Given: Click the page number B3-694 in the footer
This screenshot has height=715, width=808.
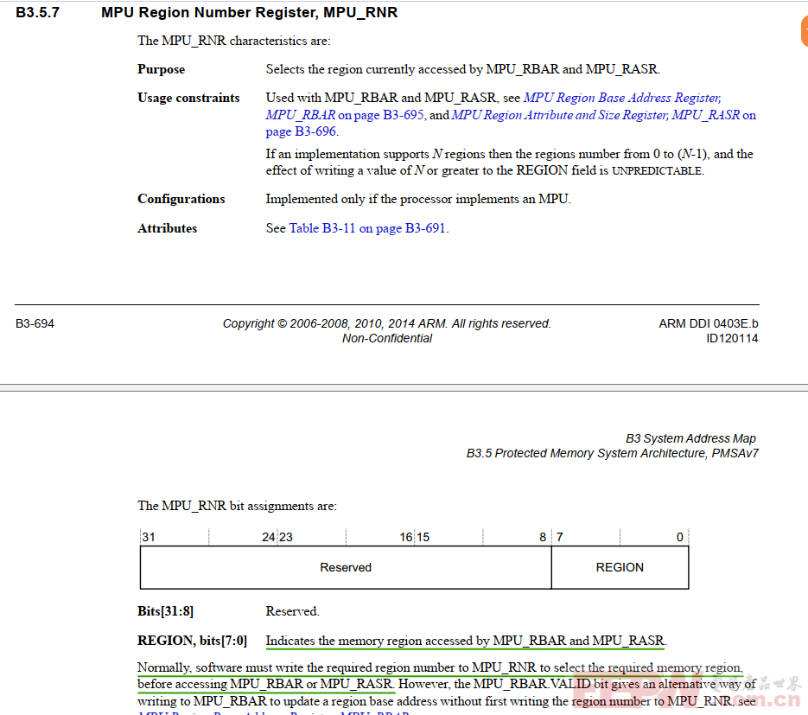Looking at the screenshot, I should tap(35, 323).
